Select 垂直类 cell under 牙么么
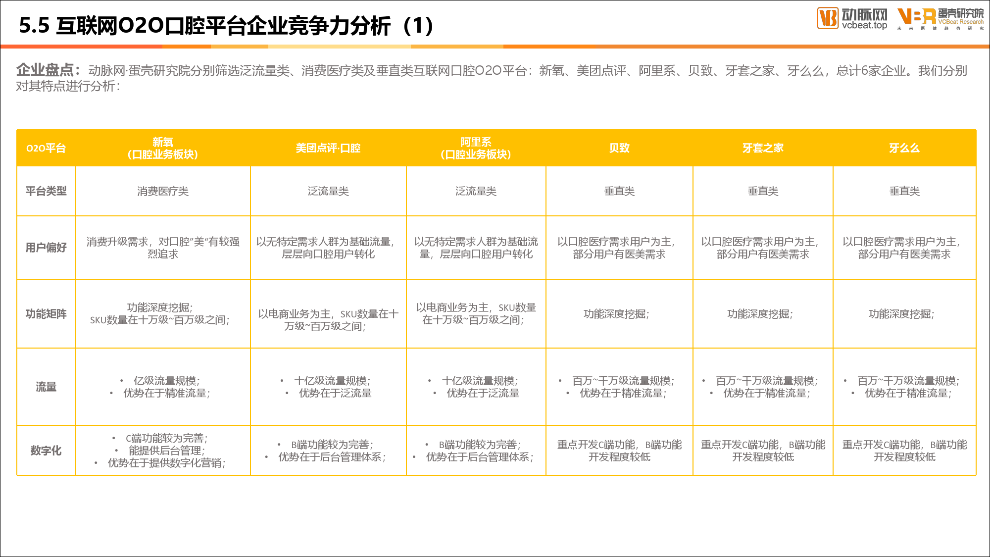The width and height of the screenshot is (990, 557). [904, 191]
